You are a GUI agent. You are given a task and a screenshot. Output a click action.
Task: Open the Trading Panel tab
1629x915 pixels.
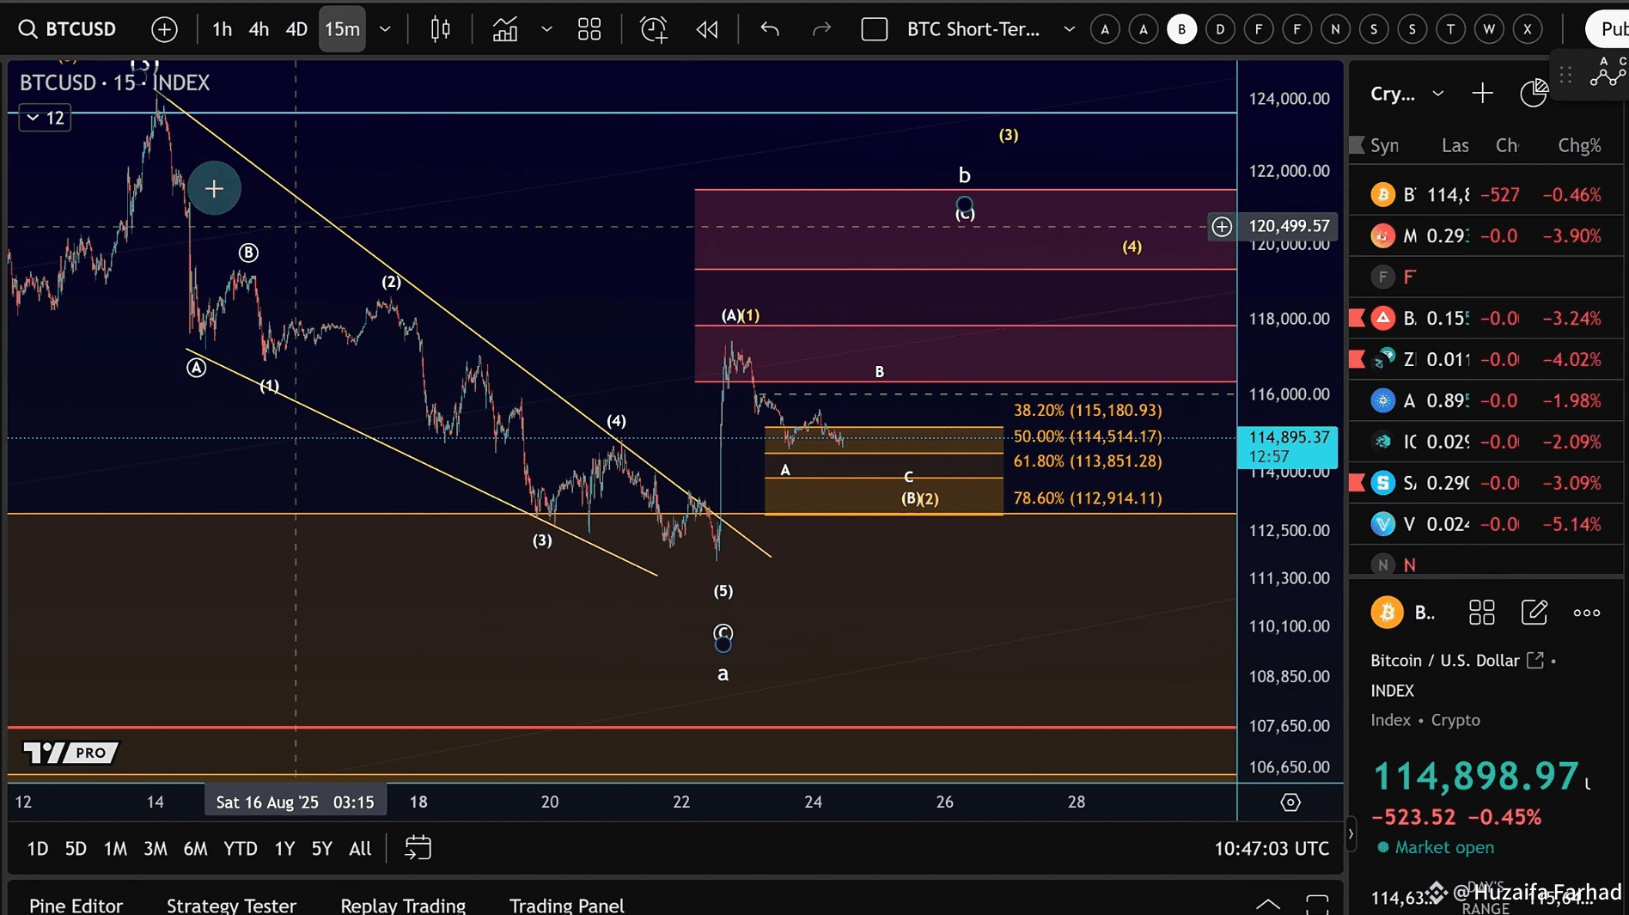point(567,906)
